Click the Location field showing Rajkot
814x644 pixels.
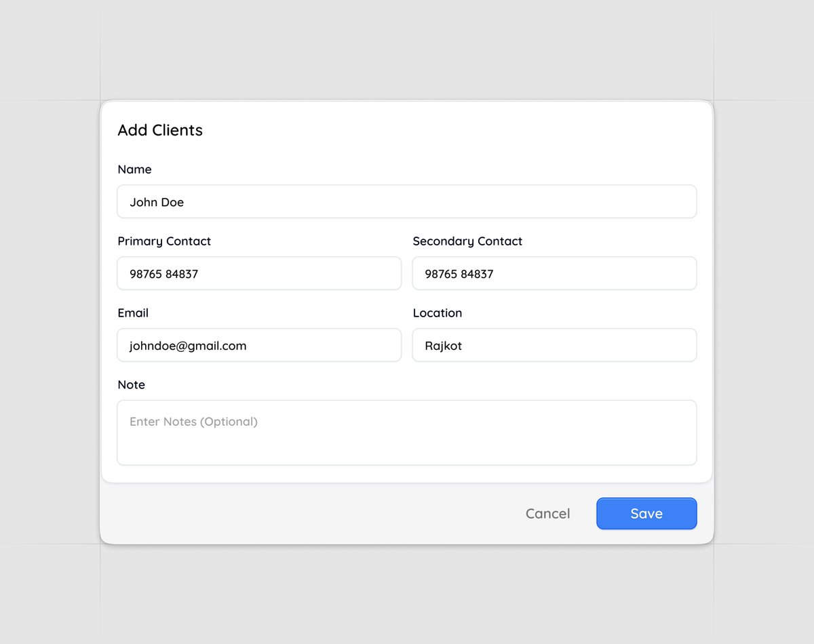tap(554, 346)
